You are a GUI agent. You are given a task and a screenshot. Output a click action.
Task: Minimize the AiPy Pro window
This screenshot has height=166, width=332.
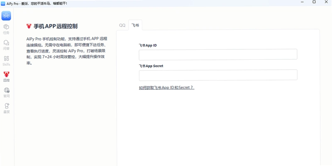(302, 2)
